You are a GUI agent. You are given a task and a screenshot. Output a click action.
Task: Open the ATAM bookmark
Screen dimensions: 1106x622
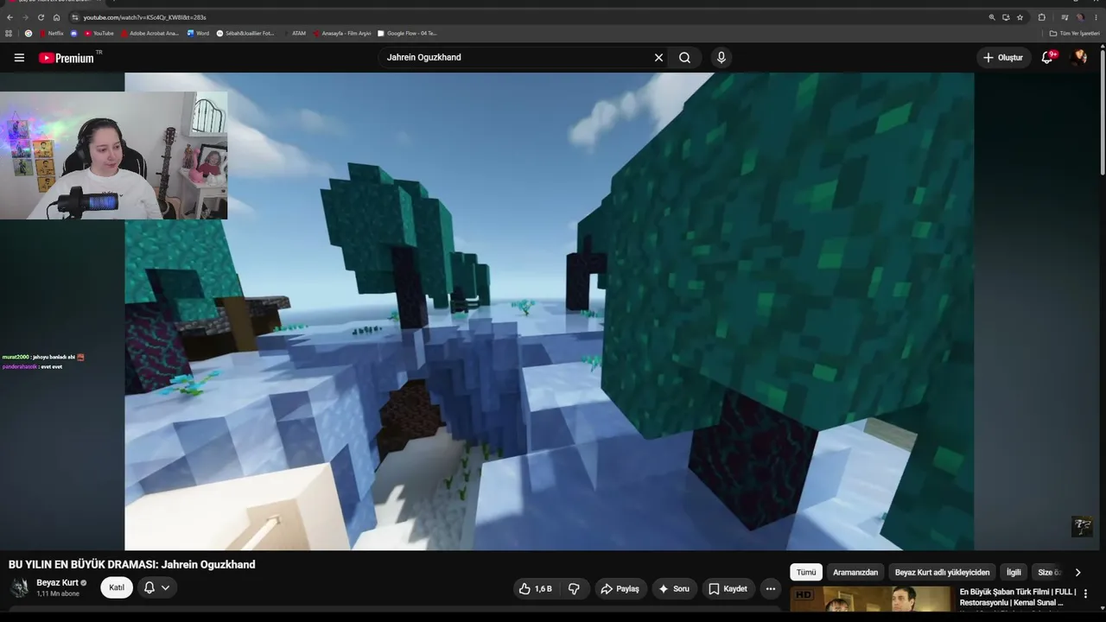[295, 34]
